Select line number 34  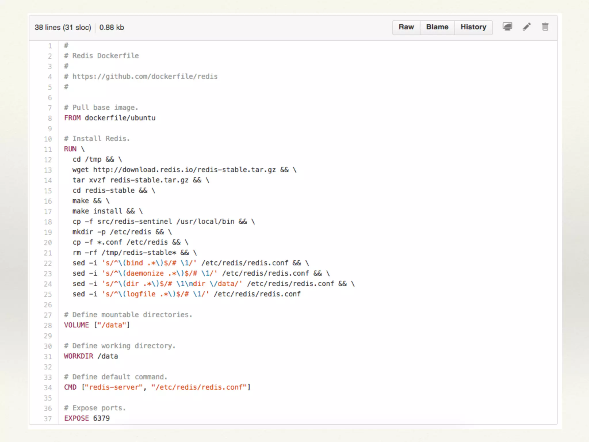tap(48, 388)
